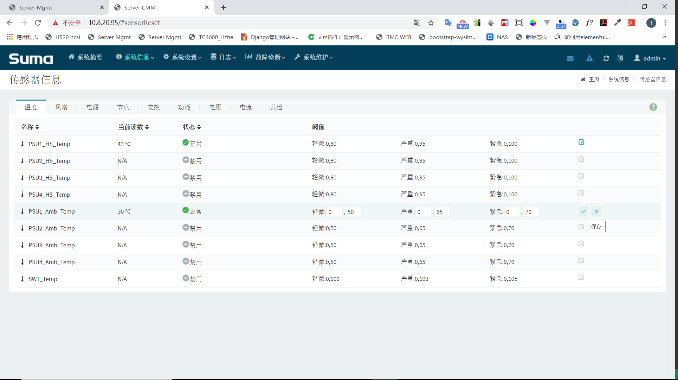The width and height of the screenshot is (678, 380).
Task: Sort the table by 当前读数 column
Action: (x=133, y=127)
